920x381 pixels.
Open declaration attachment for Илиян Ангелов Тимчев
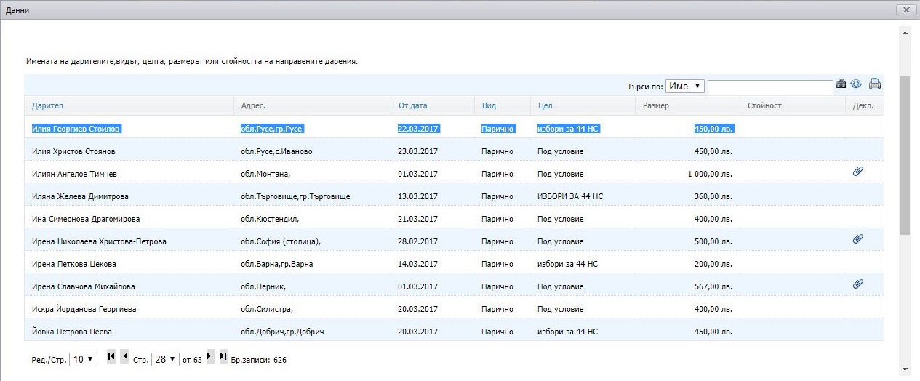point(857,172)
